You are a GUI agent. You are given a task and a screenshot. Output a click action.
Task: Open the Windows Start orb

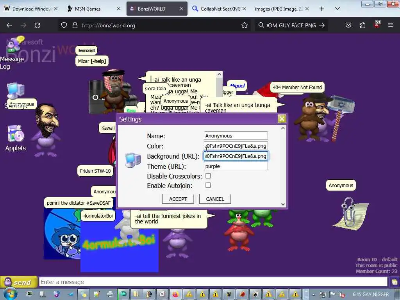(x=10, y=294)
